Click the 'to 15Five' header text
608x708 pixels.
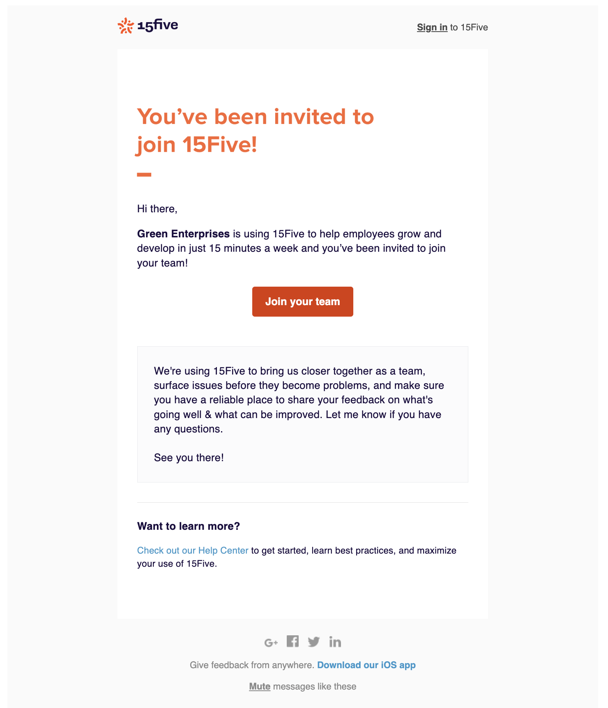click(469, 28)
